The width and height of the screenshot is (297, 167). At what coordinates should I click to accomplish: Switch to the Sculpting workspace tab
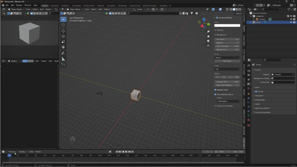[x=65, y=6]
